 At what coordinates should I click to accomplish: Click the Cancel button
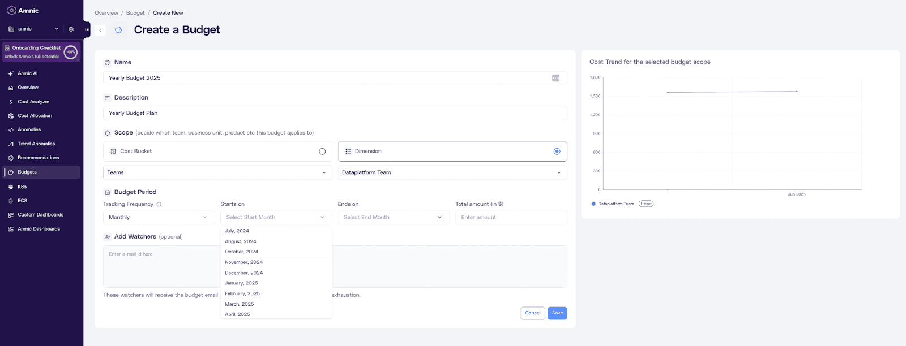coord(533,313)
